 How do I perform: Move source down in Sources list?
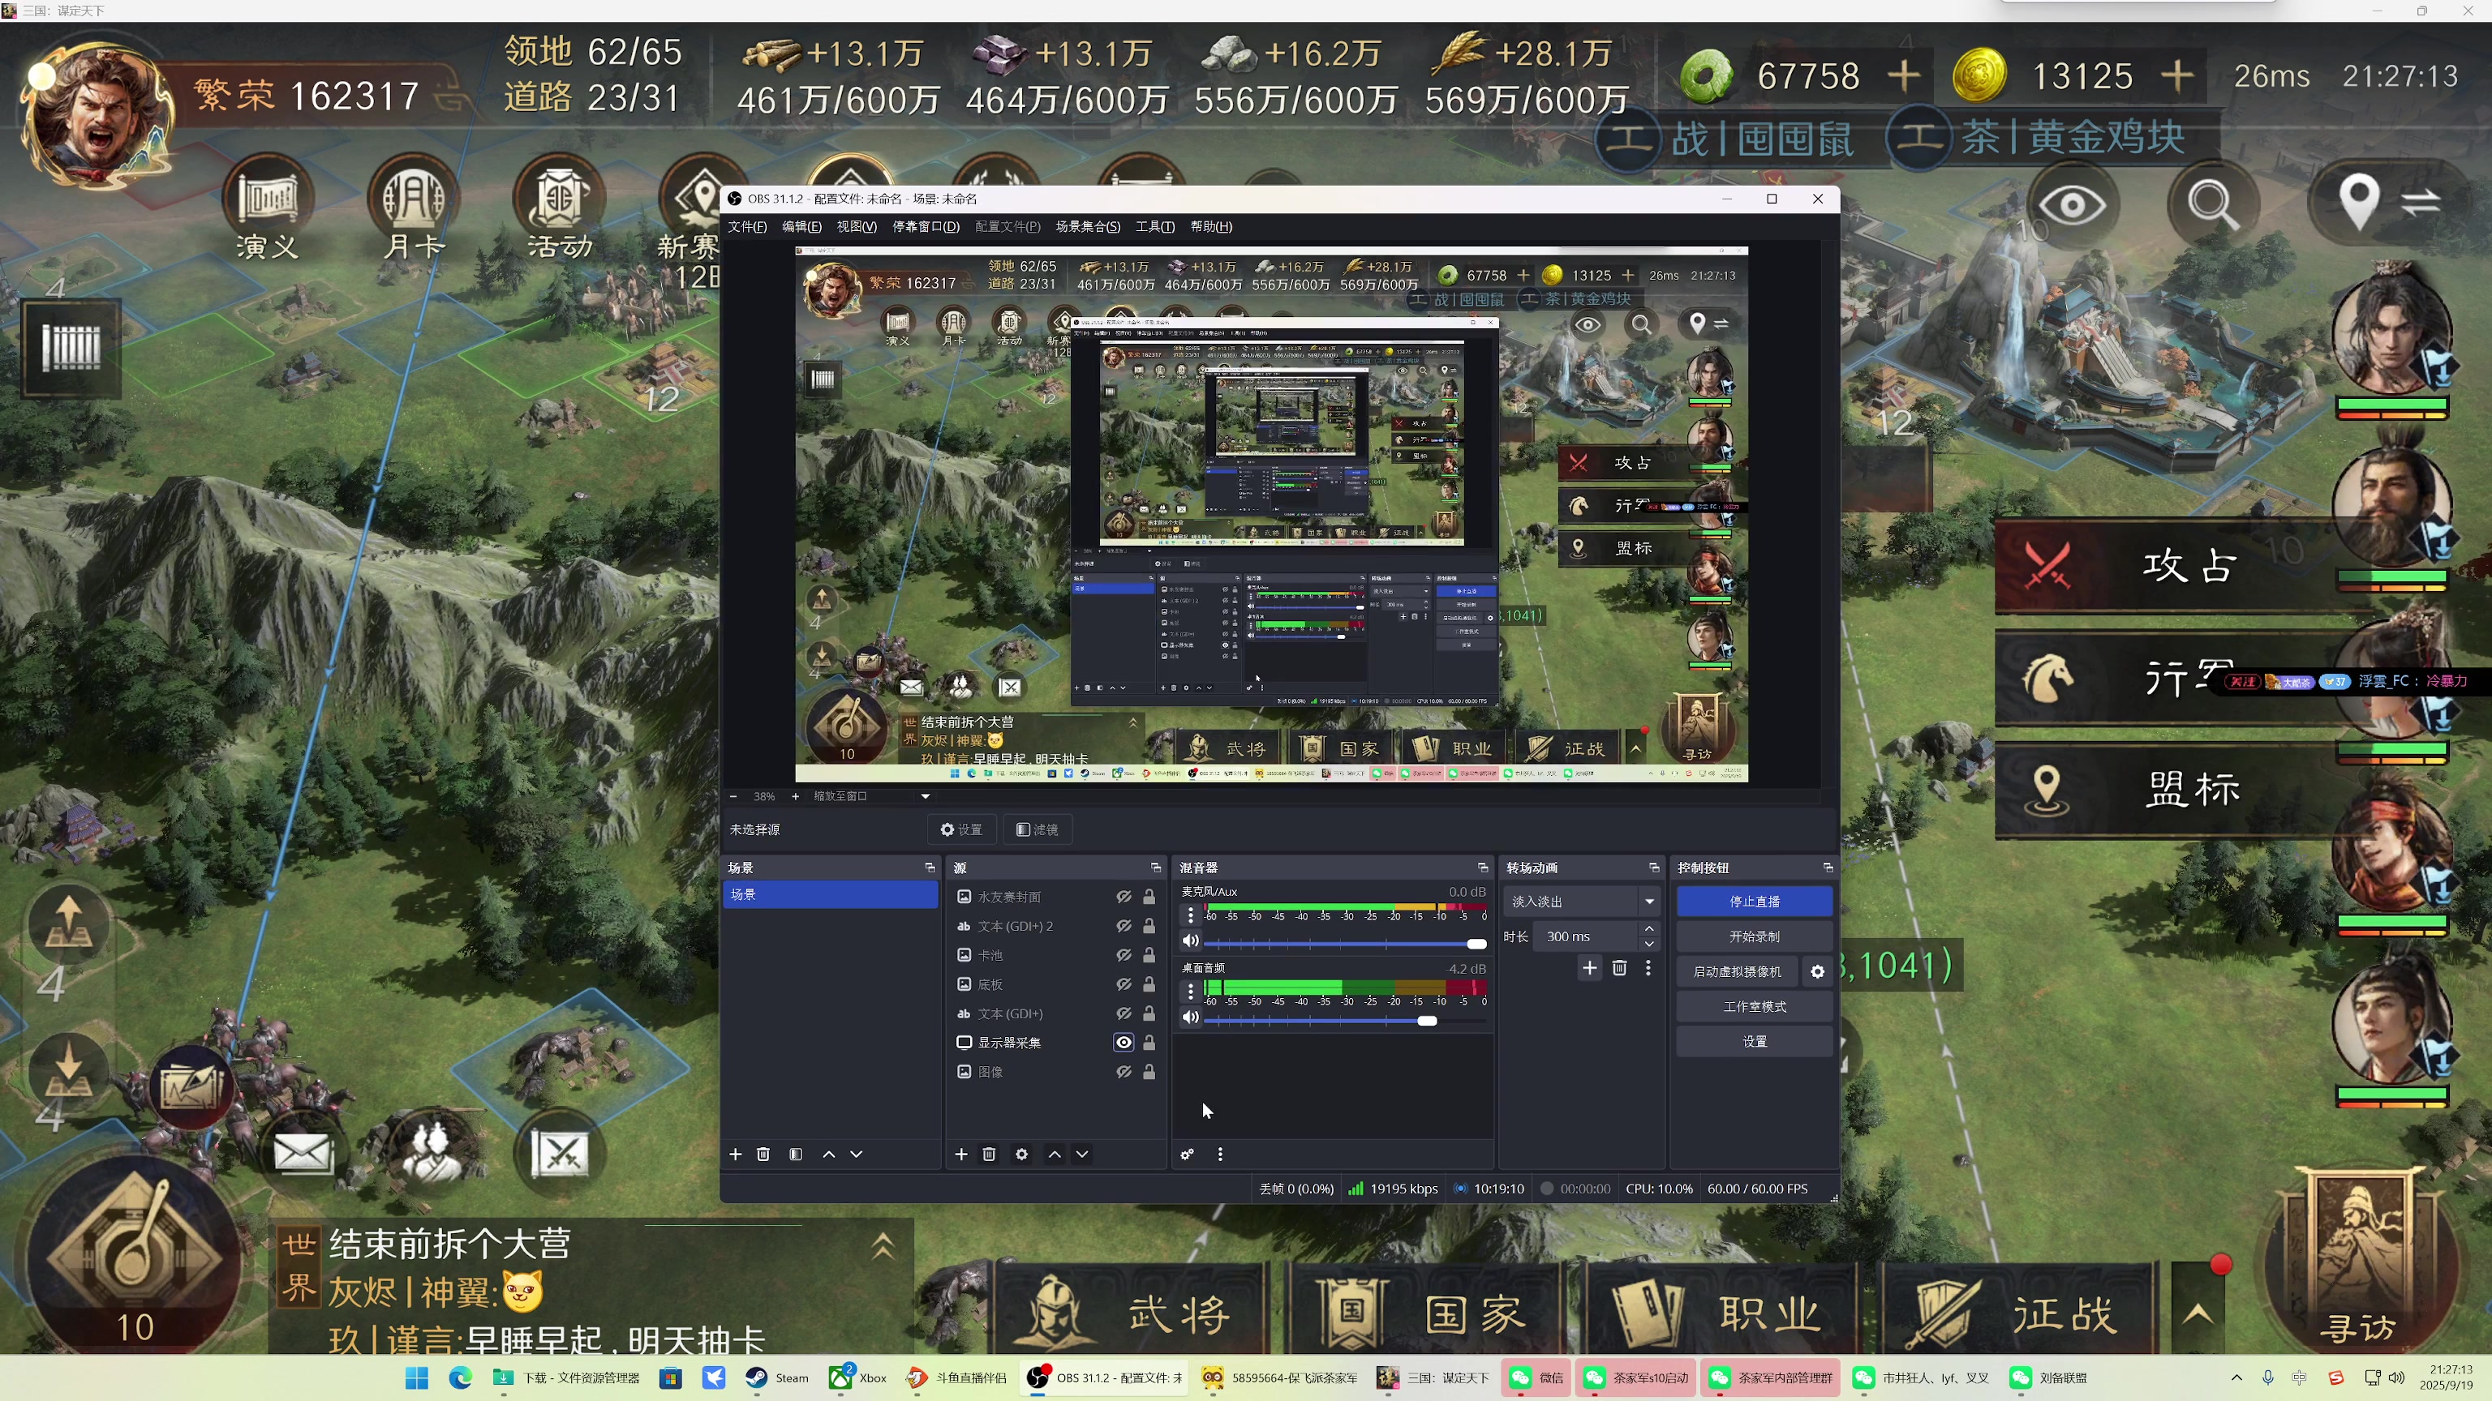click(1082, 1154)
